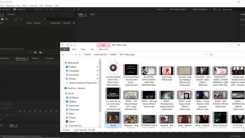Screen dimensions: 245x138
Task: Click MUSIC in the address breadcrumb
Action: (x=114, y=54)
